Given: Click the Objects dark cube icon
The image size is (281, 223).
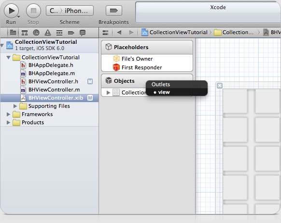Looking at the screenshot, I should [x=109, y=80].
